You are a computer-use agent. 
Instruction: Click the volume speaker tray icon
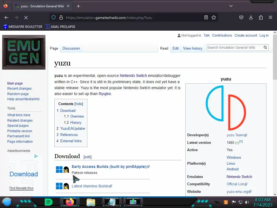247,202
